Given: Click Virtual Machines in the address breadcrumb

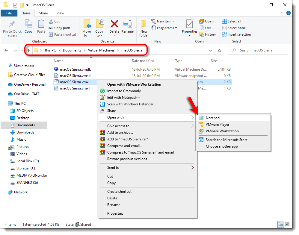Looking at the screenshot, I should (x=101, y=50).
